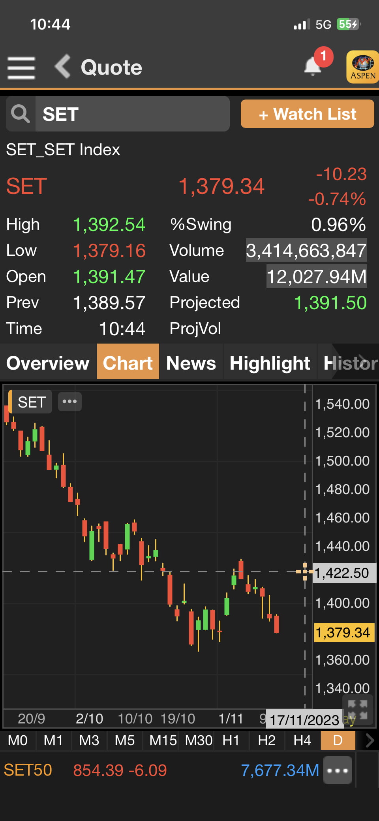
Task: Select H2 timeframe
Action: 266,740
